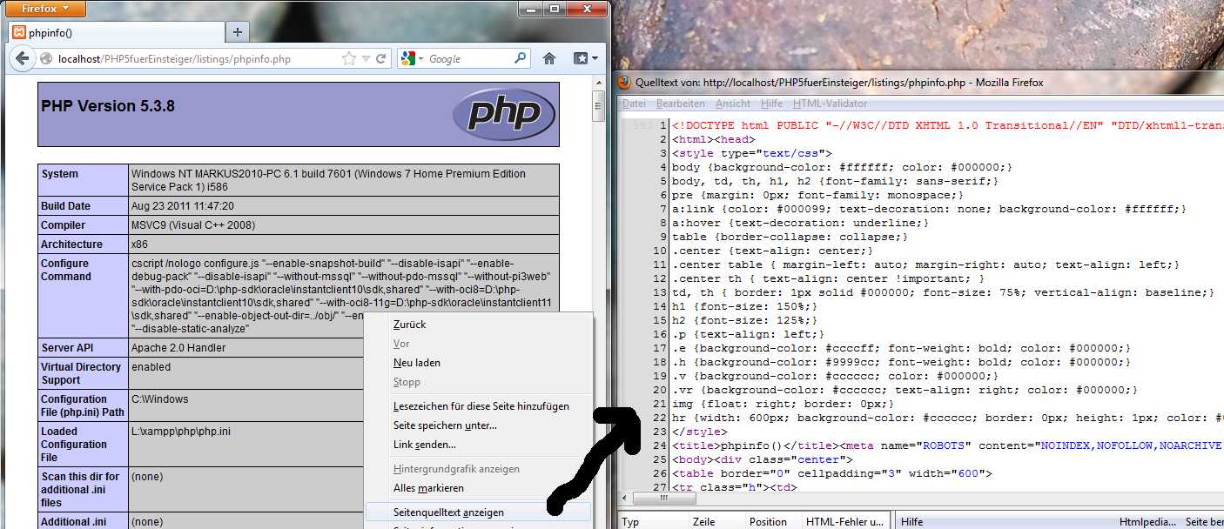Viewport: 1224px width, 529px height.
Task: Click the Hilfe panel header
Action: tap(912, 522)
